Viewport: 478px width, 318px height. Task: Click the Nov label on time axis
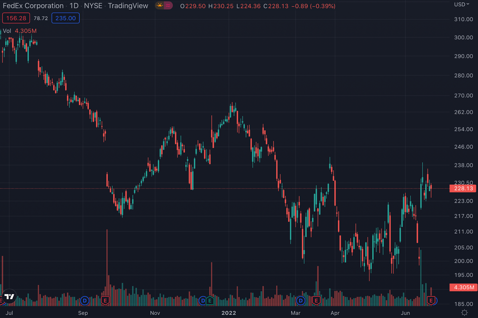[155, 313]
